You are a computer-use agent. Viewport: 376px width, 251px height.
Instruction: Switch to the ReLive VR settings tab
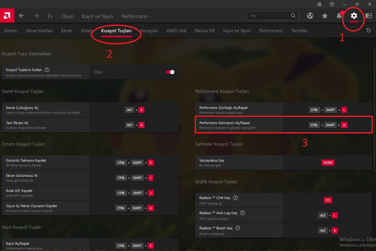[205, 31]
